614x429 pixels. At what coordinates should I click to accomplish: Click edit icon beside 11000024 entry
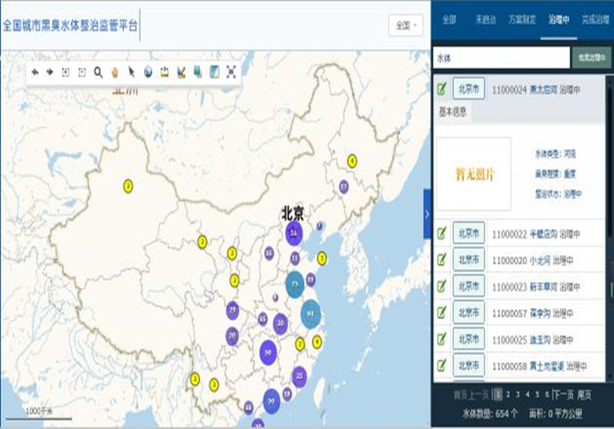pos(441,89)
